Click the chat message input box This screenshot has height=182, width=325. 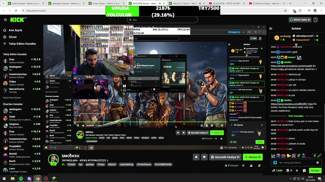(296, 163)
